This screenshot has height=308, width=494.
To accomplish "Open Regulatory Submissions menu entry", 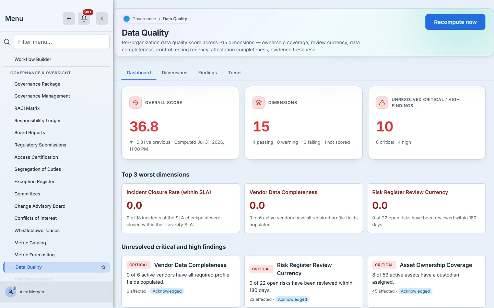I will 57,145.
